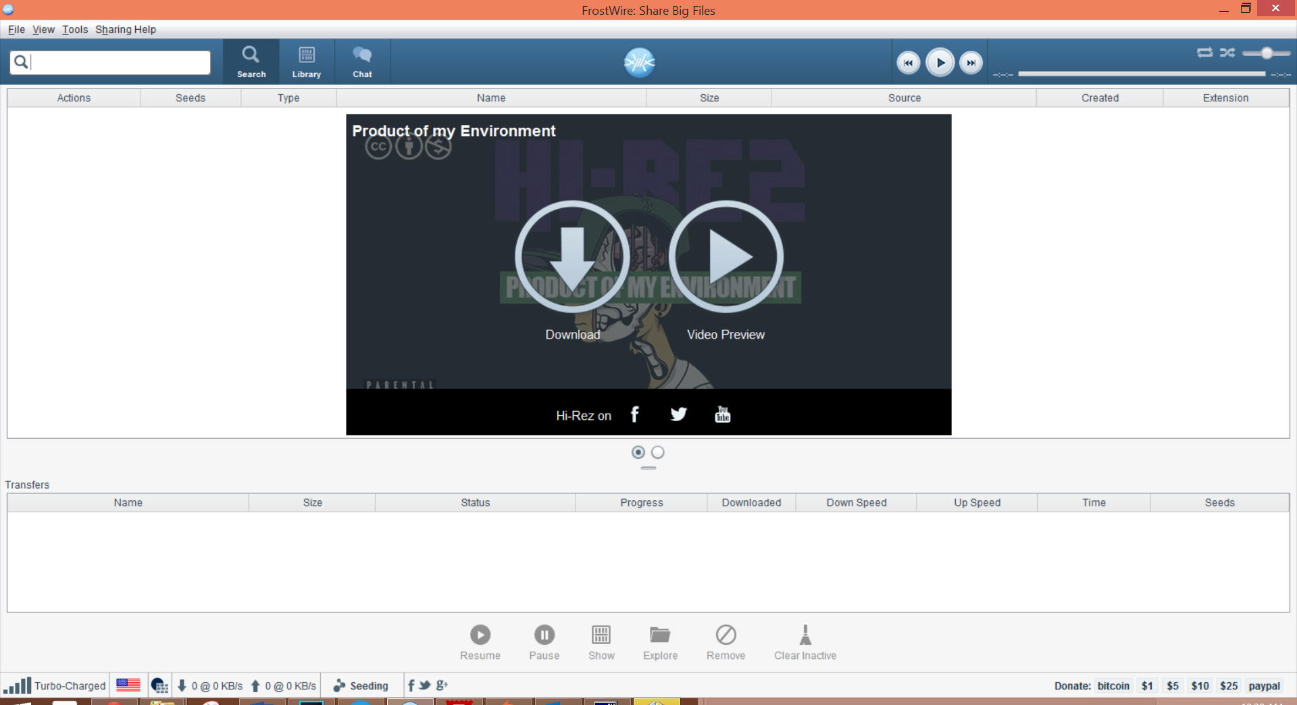Image resolution: width=1297 pixels, height=705 pixels.
Task: Adjust the volume slider
Action: tap(1267, 53)
